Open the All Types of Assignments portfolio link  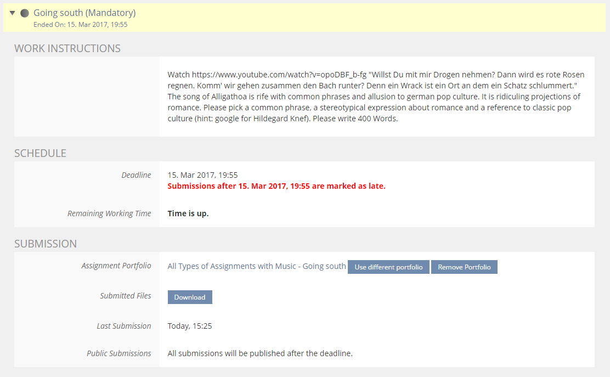pyautogui.click(x=256, y=266)
